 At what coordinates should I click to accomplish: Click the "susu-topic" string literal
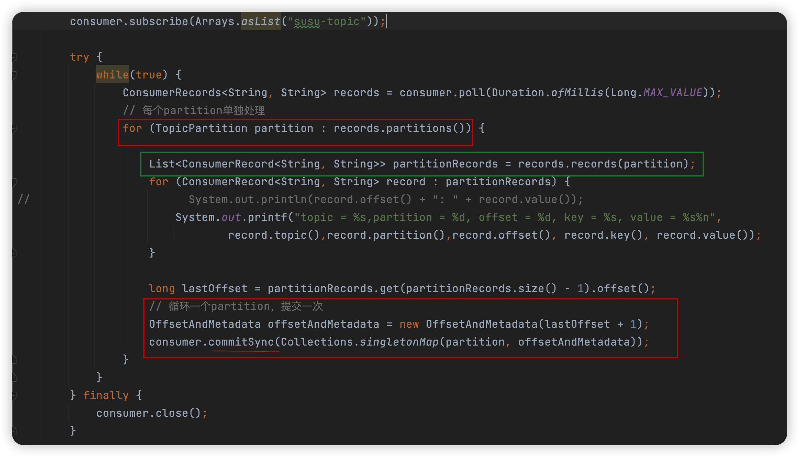(x=327, y=22)
